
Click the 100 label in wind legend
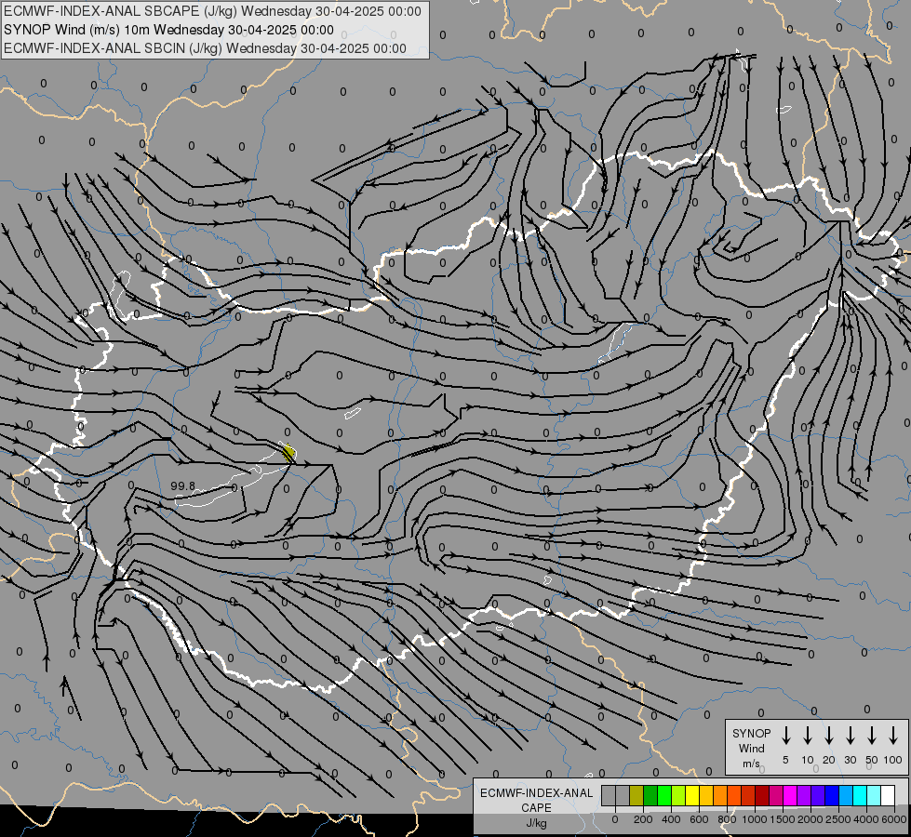pyautogui.click(x=893, y=760)
